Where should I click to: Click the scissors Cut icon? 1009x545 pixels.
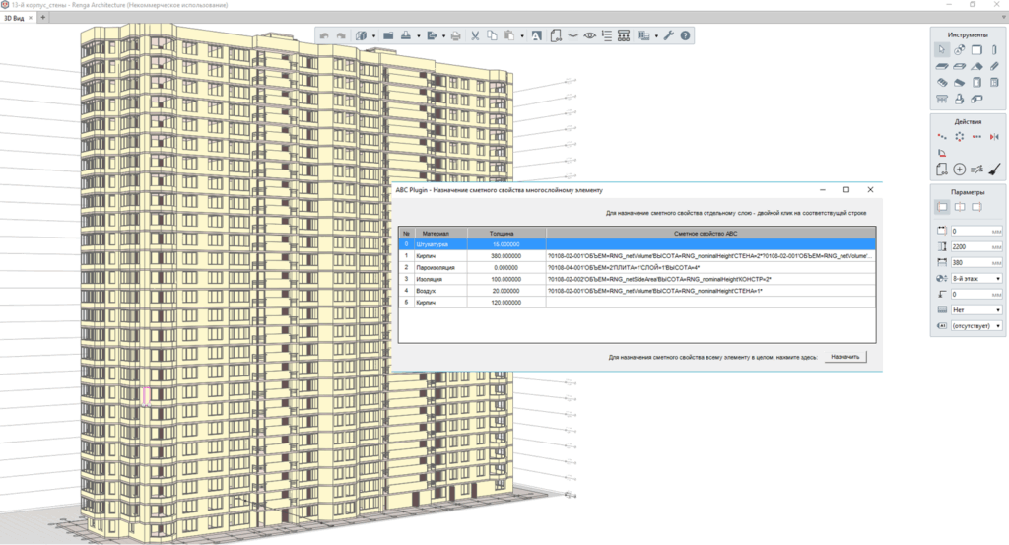[475, 35]
